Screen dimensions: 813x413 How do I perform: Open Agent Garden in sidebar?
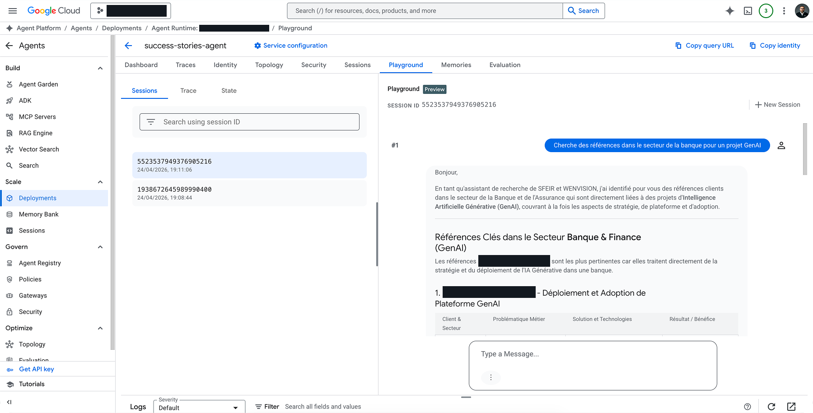coord(38,84)
